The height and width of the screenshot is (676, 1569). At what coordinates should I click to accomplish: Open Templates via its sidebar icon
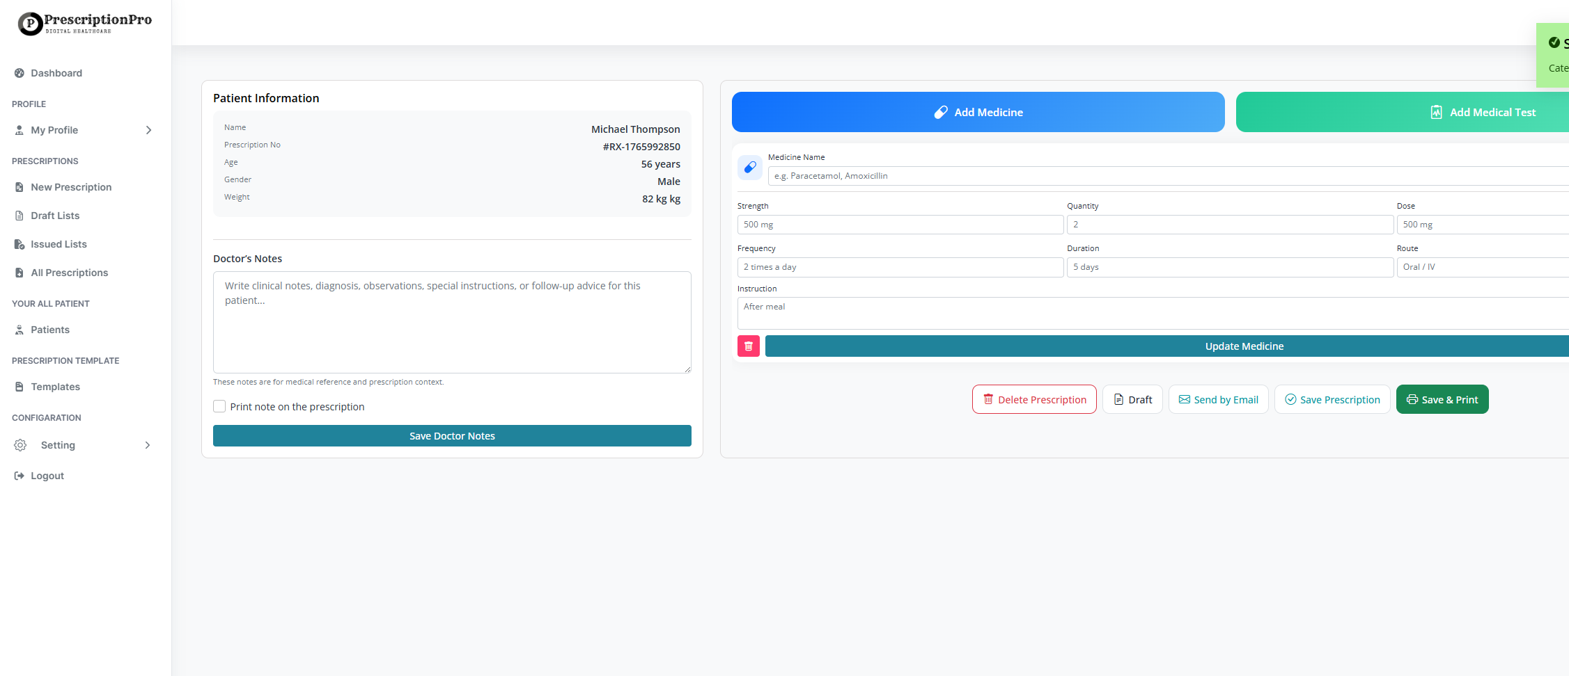tap(18, 387)
